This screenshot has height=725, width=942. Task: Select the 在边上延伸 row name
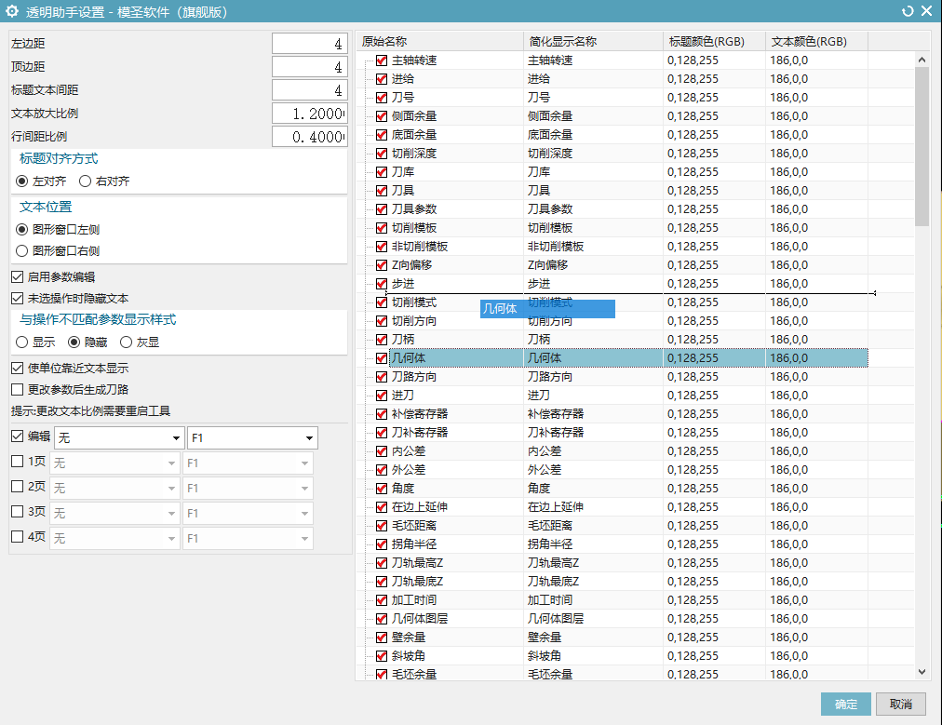point(419,507)
